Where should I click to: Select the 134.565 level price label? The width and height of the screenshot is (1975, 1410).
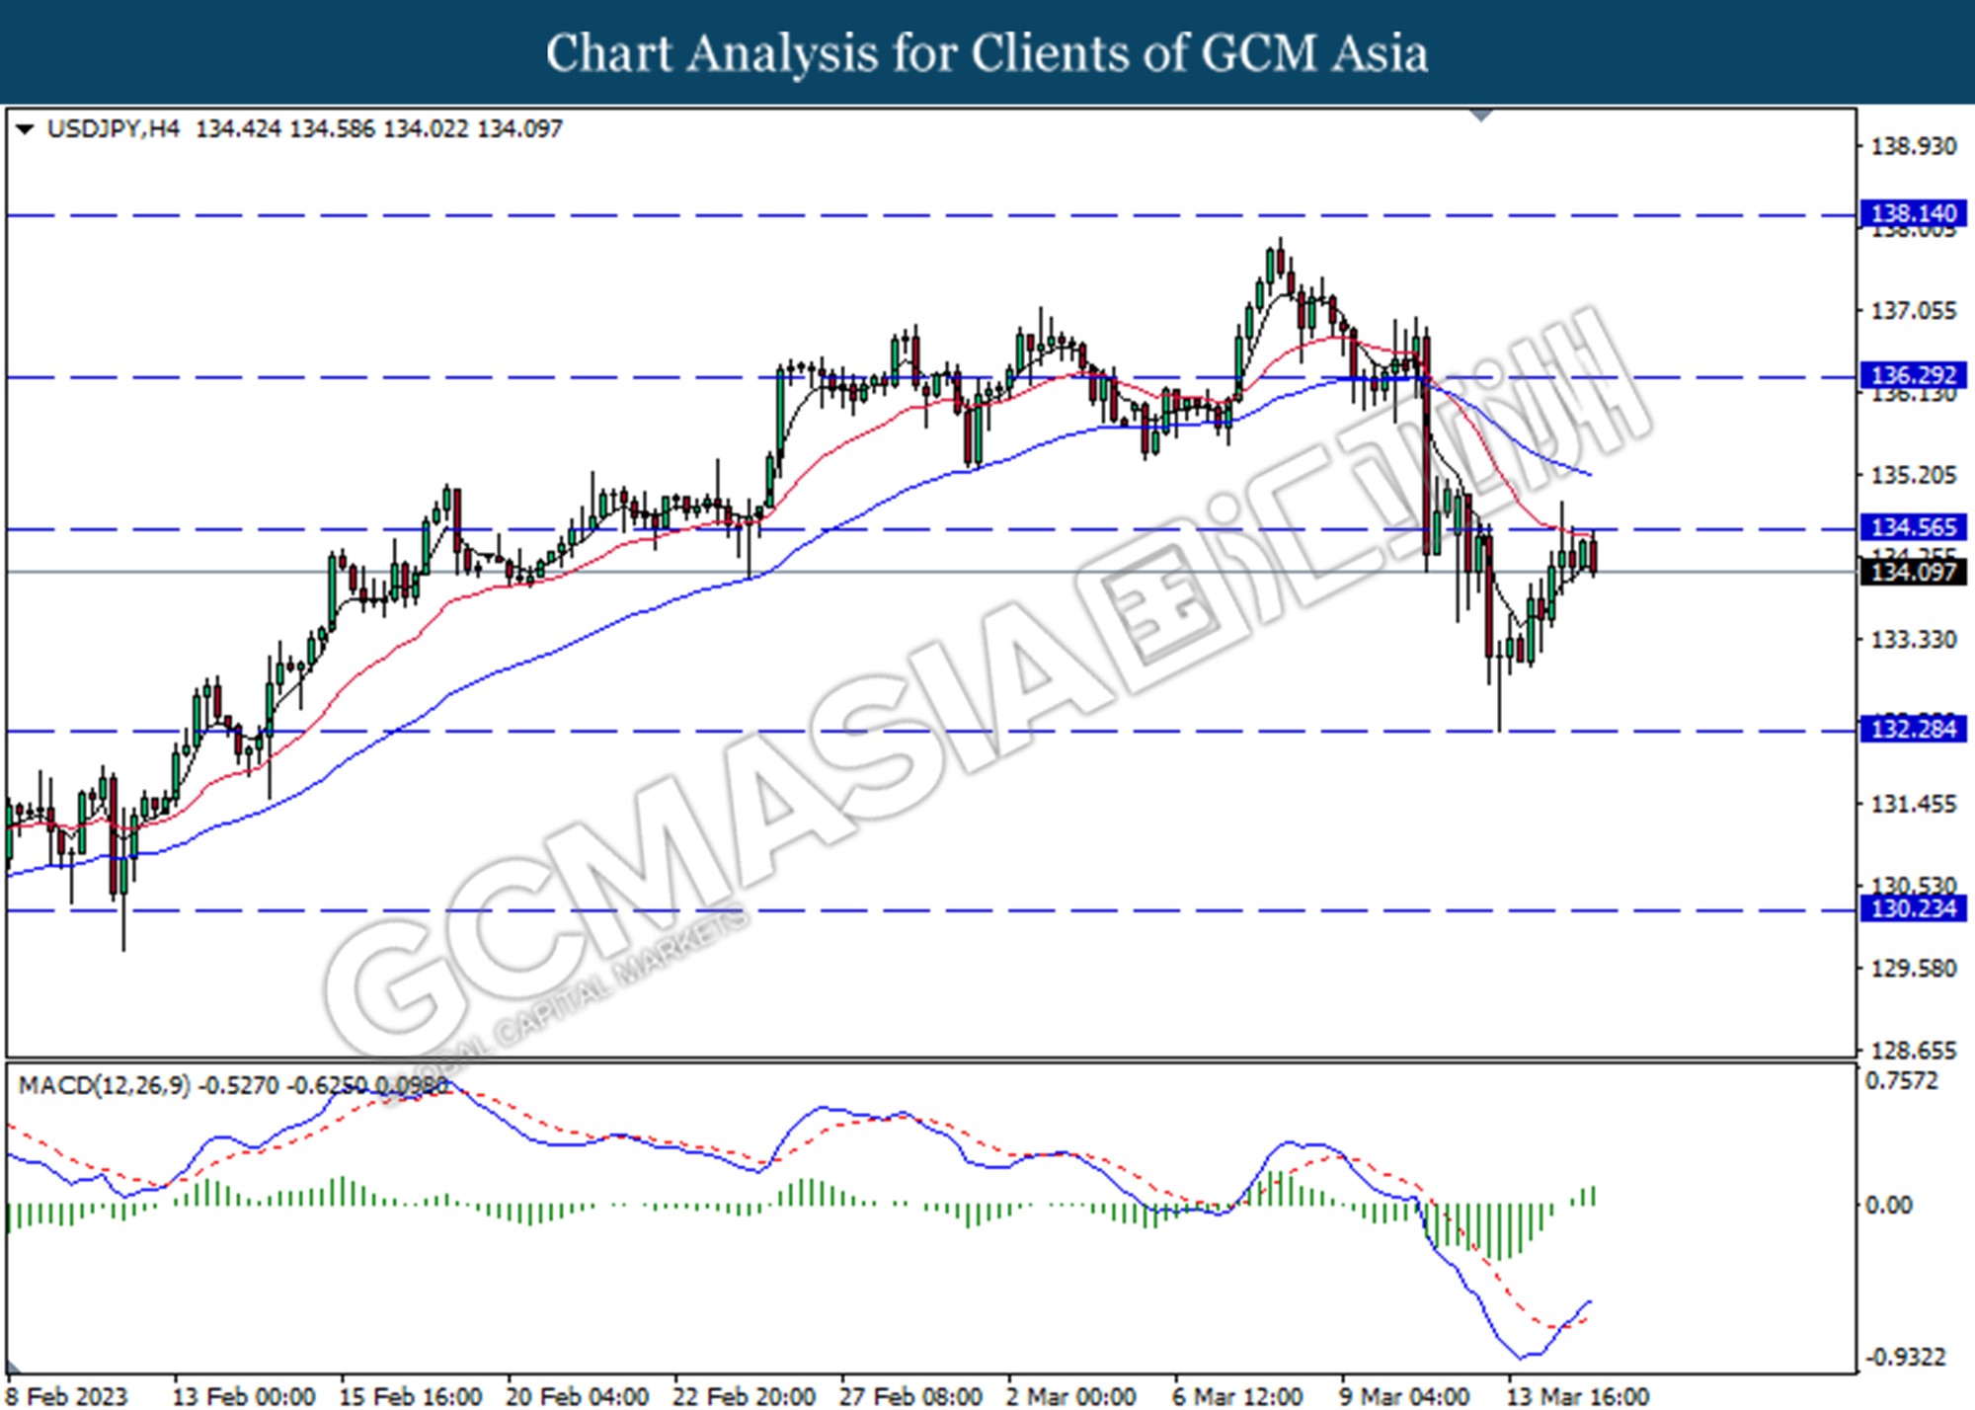(x=1914, y=527)
